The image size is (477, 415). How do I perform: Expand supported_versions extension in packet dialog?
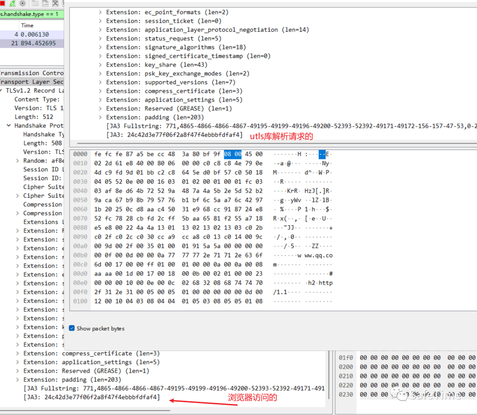[x=100, y=83]
